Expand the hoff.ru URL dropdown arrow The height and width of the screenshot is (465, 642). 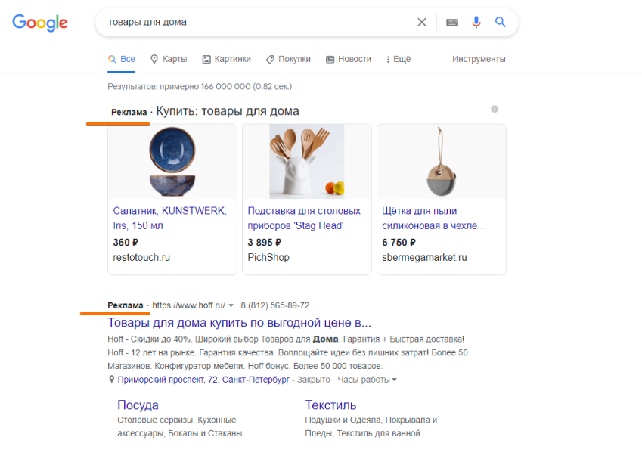point(231,305)
